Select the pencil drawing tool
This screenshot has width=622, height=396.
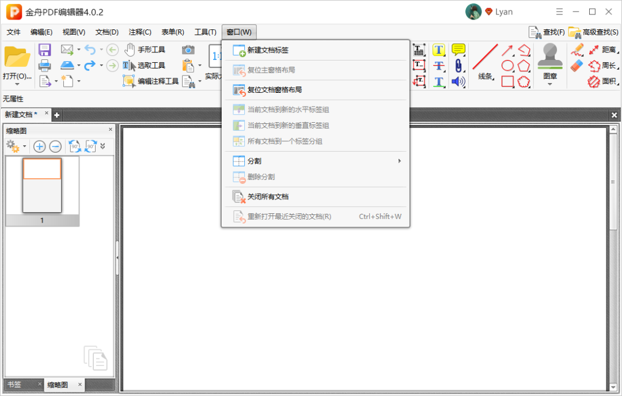pos(577,50)
